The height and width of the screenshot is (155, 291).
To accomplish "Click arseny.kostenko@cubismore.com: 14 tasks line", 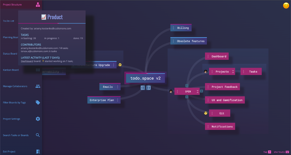I will pyautogui.click(x=44, y=48).
